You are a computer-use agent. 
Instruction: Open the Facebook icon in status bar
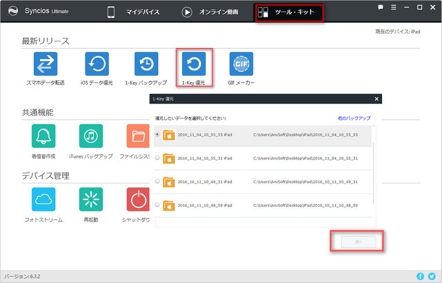420,276
